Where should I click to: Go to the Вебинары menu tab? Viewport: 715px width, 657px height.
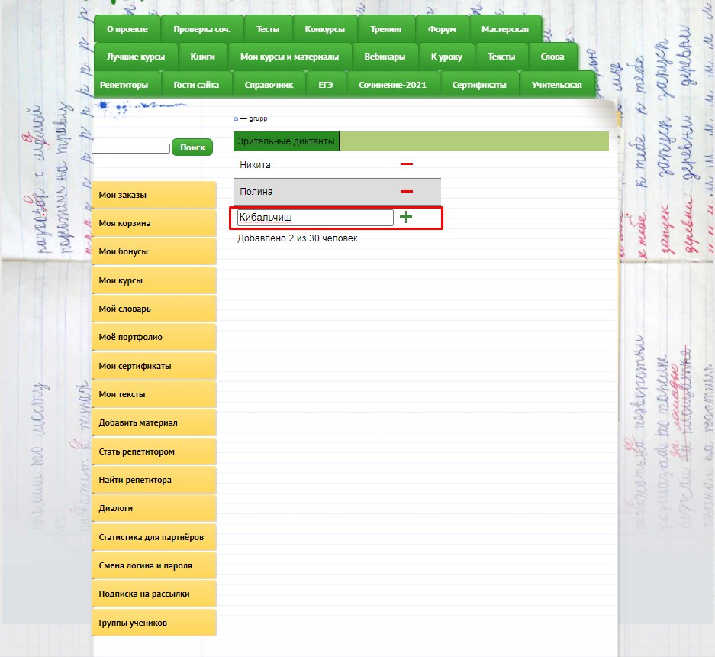(385, 57)
